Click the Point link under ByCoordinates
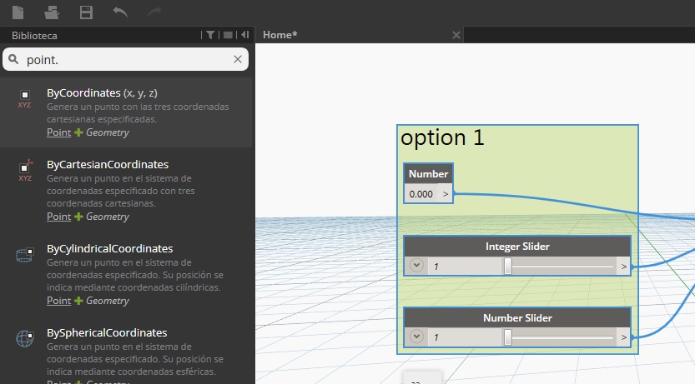The image size is (695, 384). [x=58, y=132]
